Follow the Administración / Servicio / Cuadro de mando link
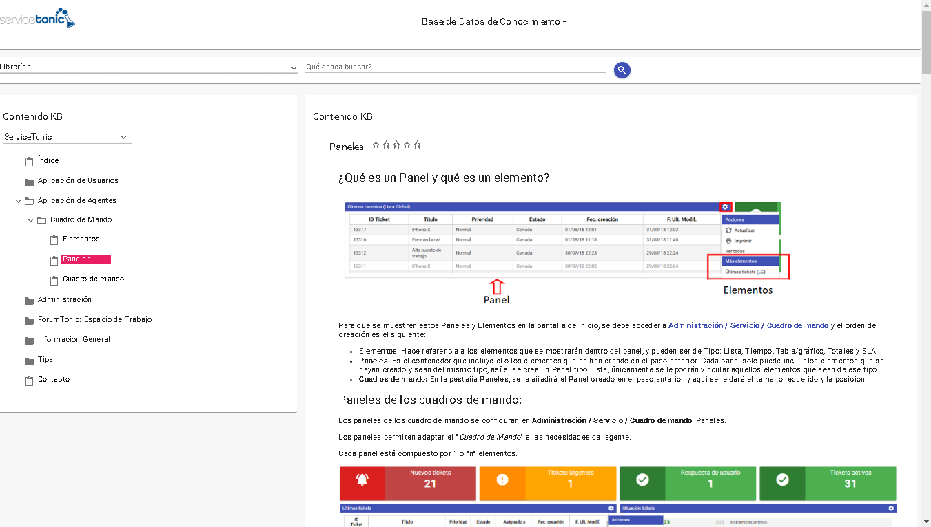Image resolution: width=931 pixels, height=527 pixels. click(x=748, y=325)
